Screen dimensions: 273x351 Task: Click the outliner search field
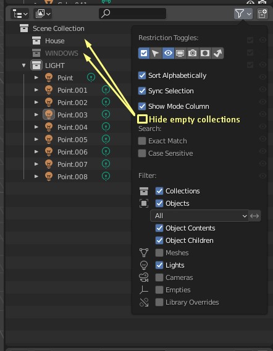[x=132, y=14]
